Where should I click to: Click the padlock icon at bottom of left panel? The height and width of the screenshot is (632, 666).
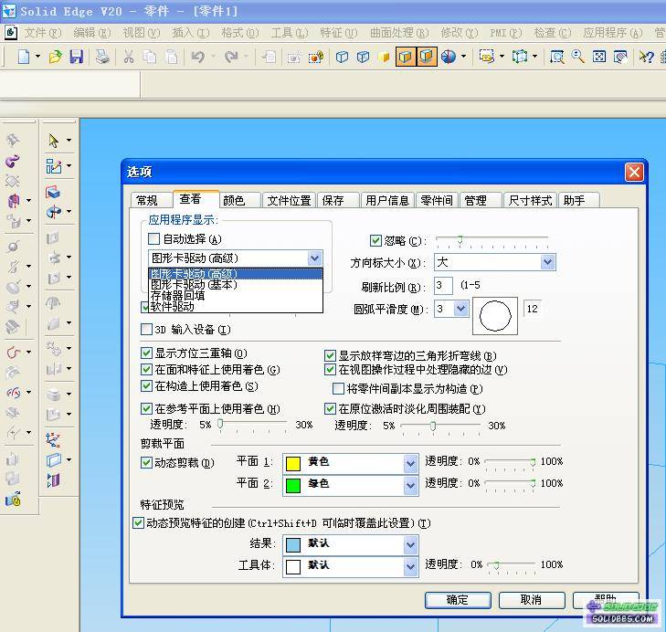13,500
